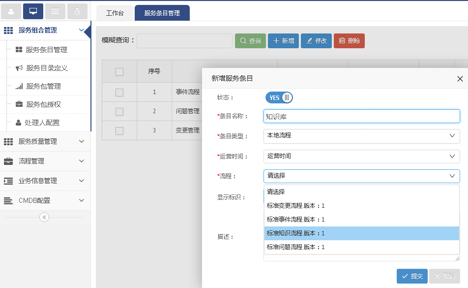Image resolution: width=468 pixels, height=288 pixels.
Task: Click the green 查询 search button
Action: point(250,41)
